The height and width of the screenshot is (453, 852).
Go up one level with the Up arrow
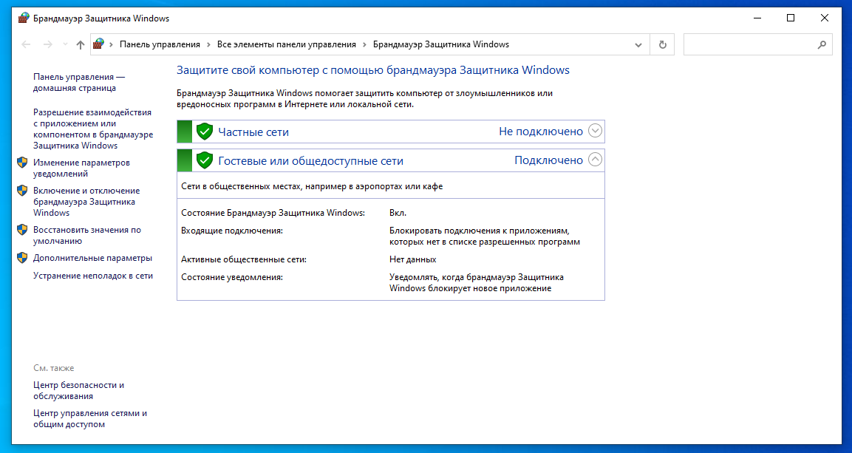[81, 44]
